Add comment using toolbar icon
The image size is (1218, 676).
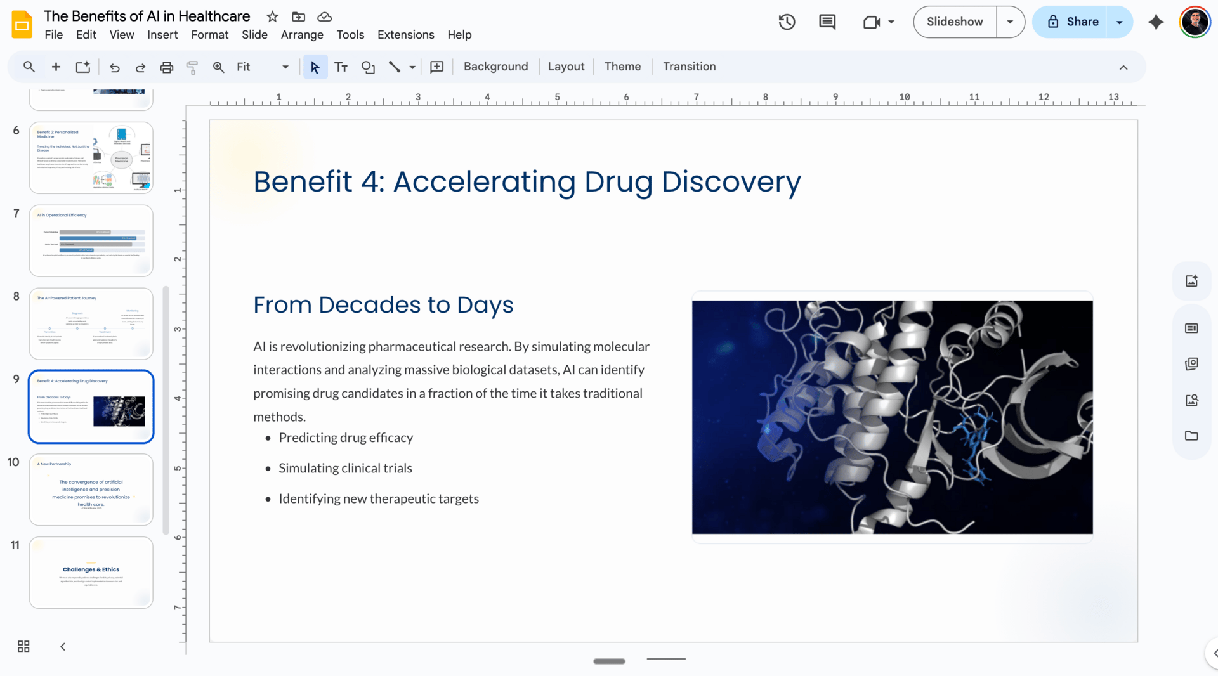click(436, 67)
